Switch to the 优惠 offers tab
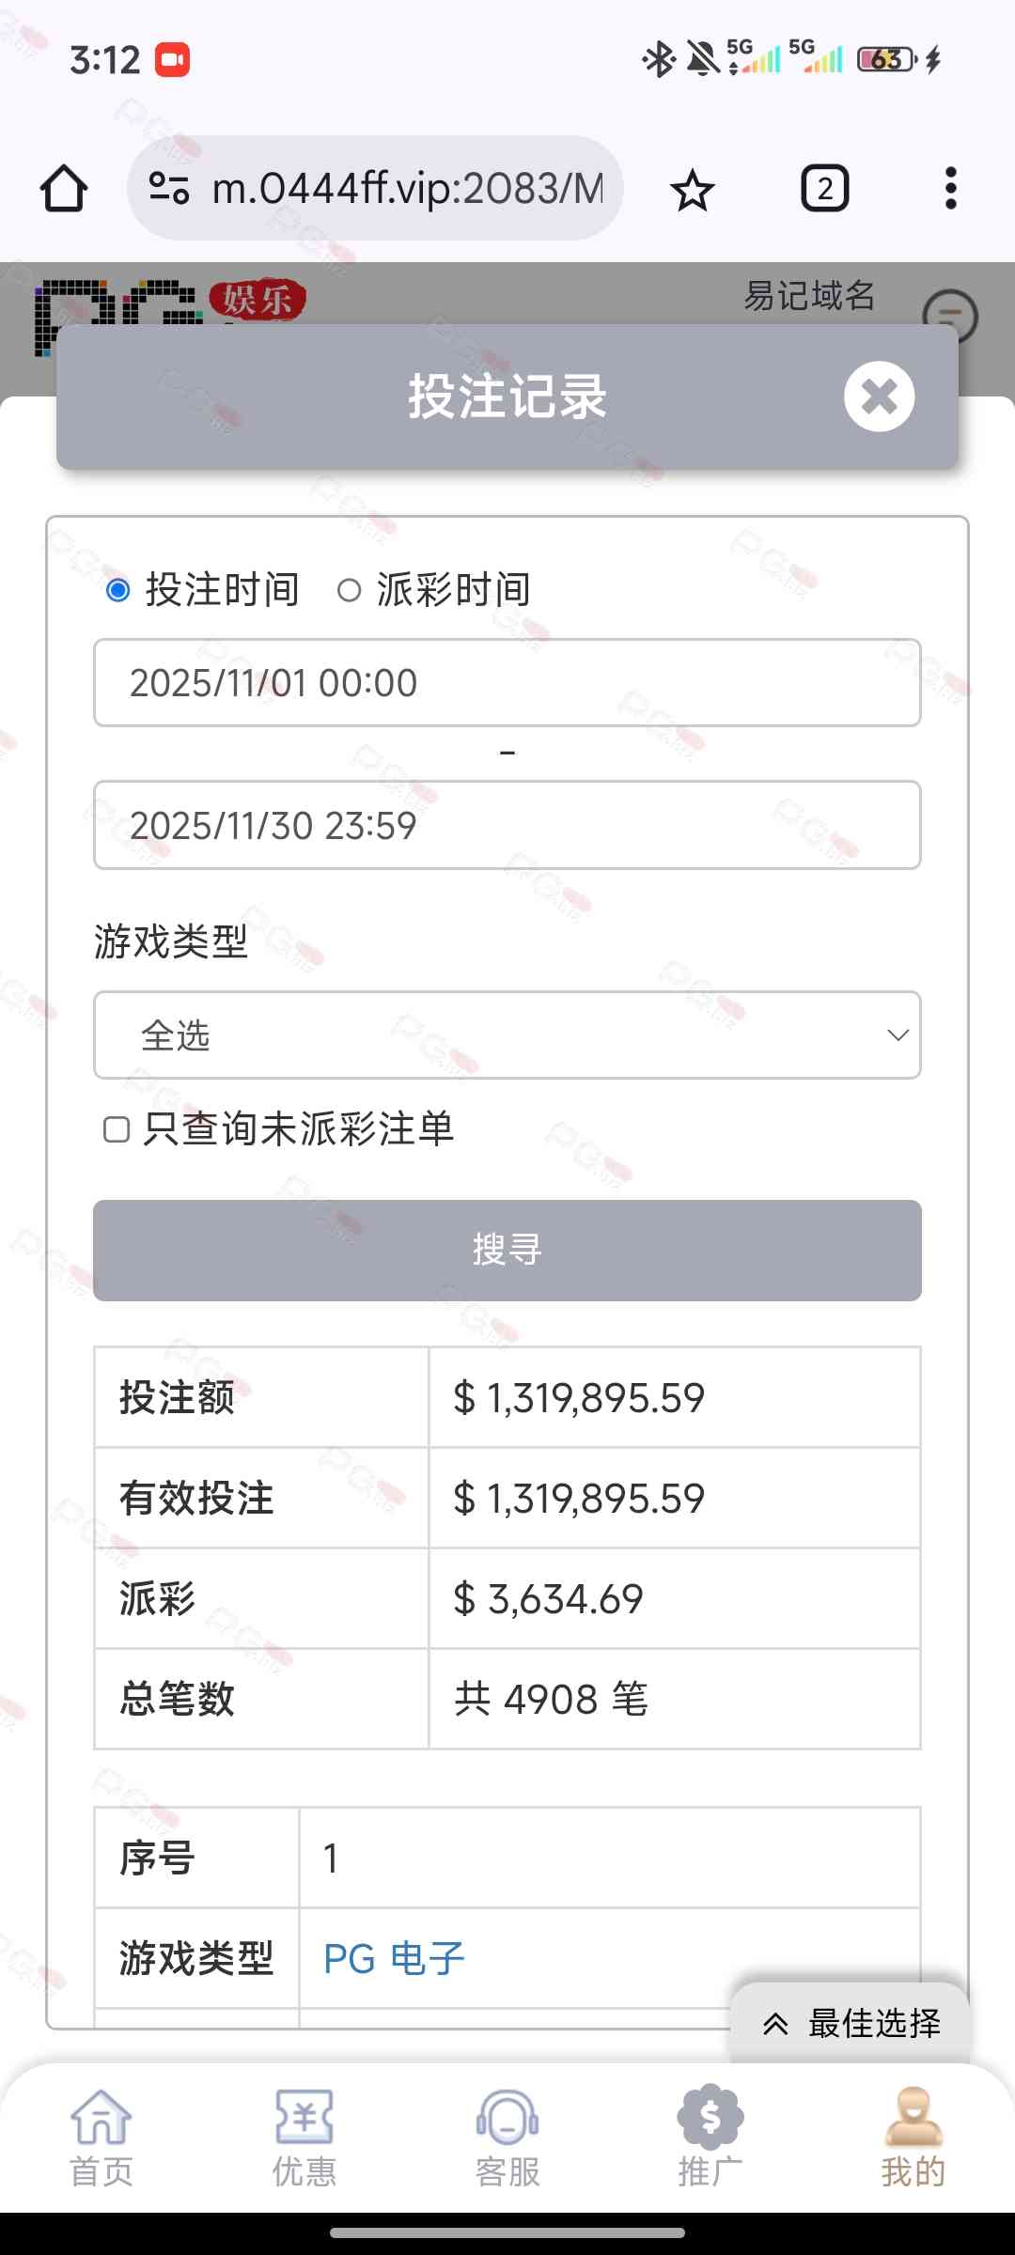Image resolution: width=1015 pixels, height=2255 pixels. tap(304, 2131)
